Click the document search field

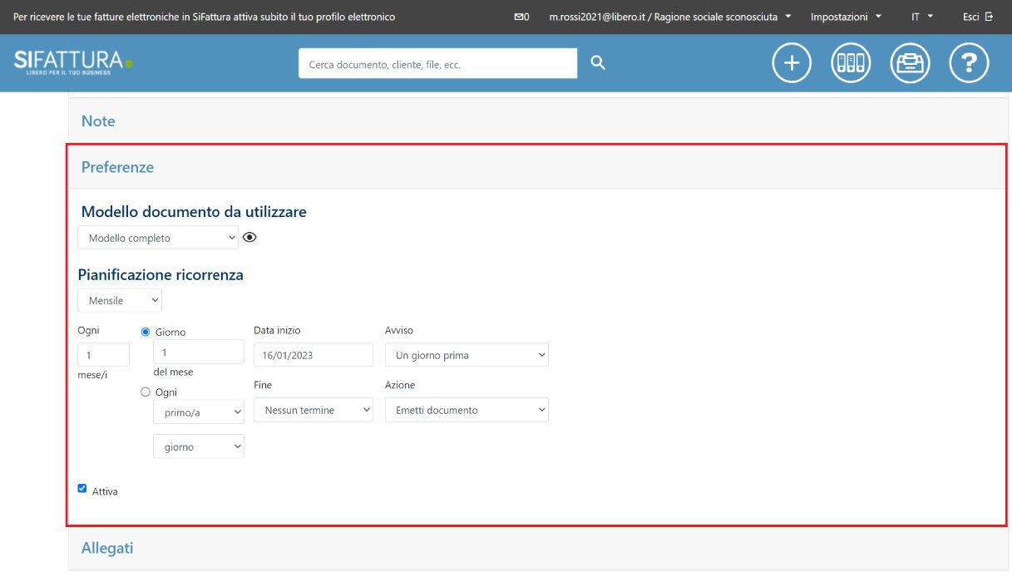(437, 63)
